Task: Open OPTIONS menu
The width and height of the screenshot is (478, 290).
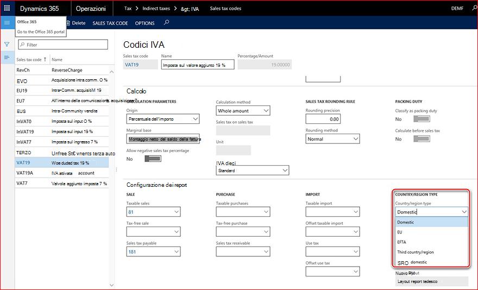Action: pos(144,23)
